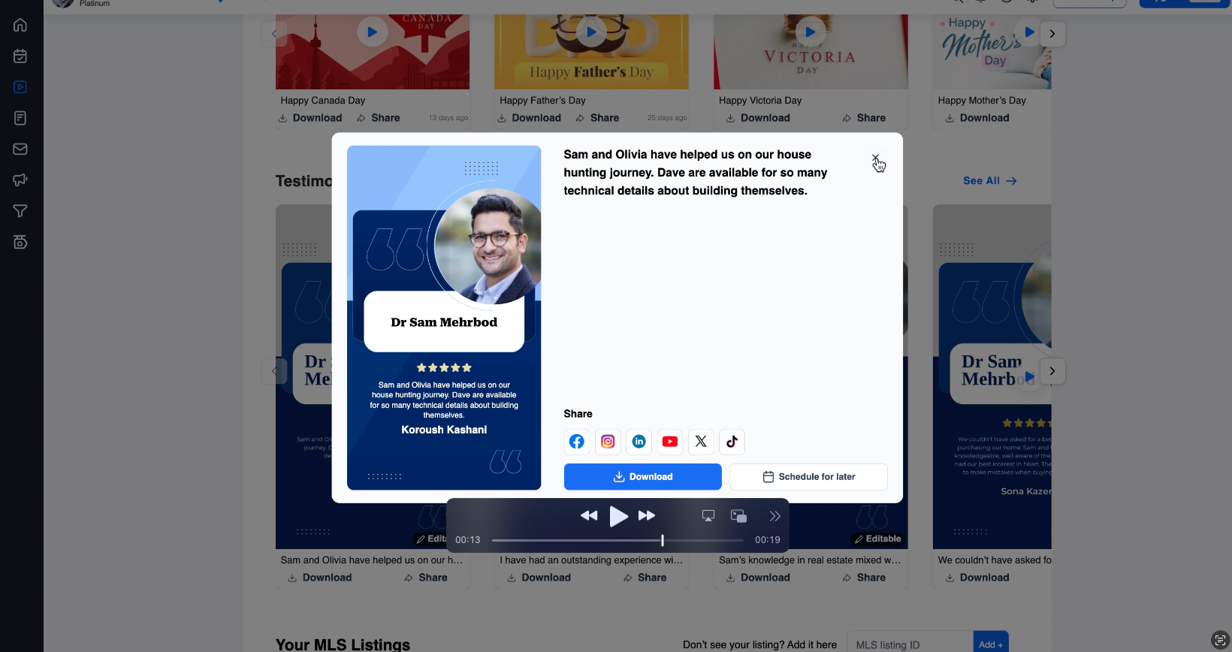Open the See All testimonials link

click(x=990, y=181)
